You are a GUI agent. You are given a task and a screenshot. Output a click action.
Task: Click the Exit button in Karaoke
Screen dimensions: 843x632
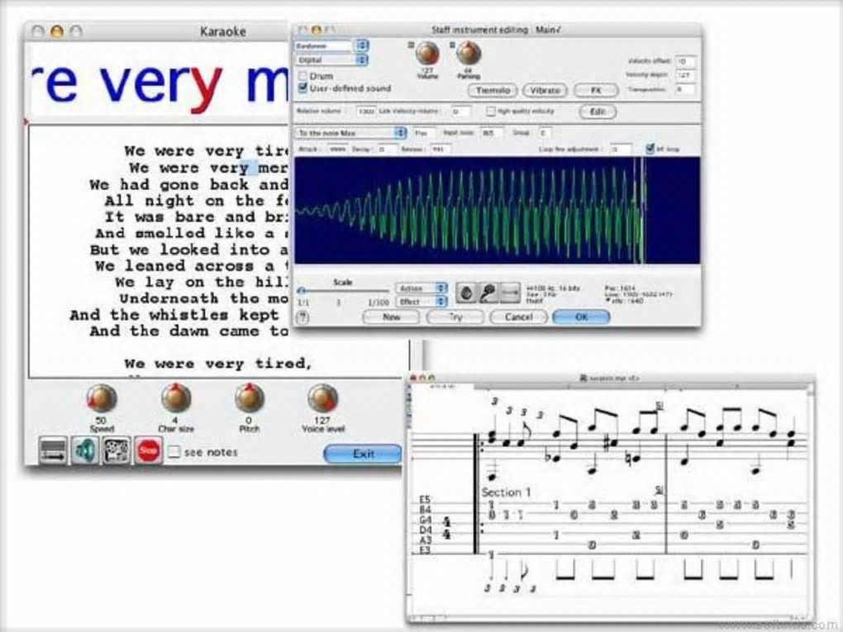[x=363, y=454]
